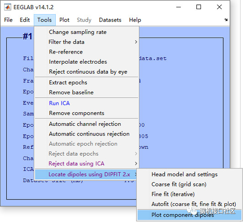Viewport: 243px width, 222px height.
Task: Expand Reject data using ICA submenu
Action: 87,163
